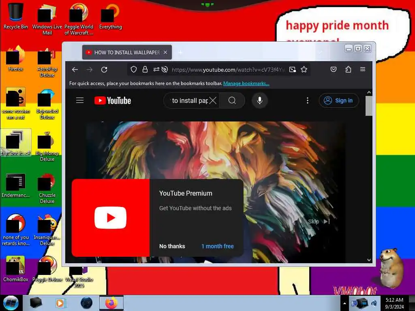Image resolution: width=415 pixels, height=311 pixels.
Task: Select the ChomikBox desktop icon
Action: (x=16, y=269)
